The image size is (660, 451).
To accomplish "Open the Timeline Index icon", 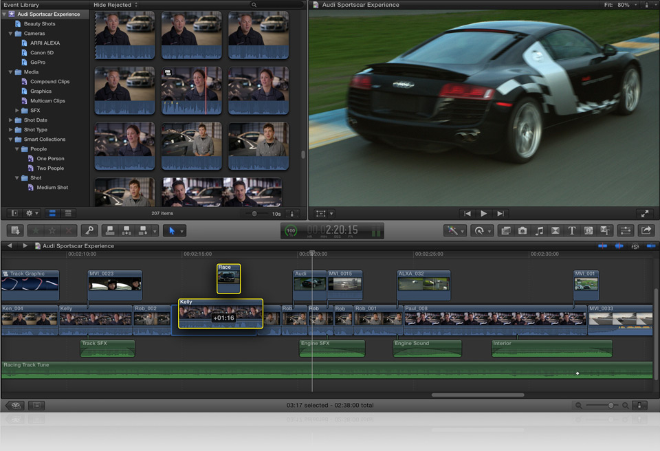I will tap(36, 406).
